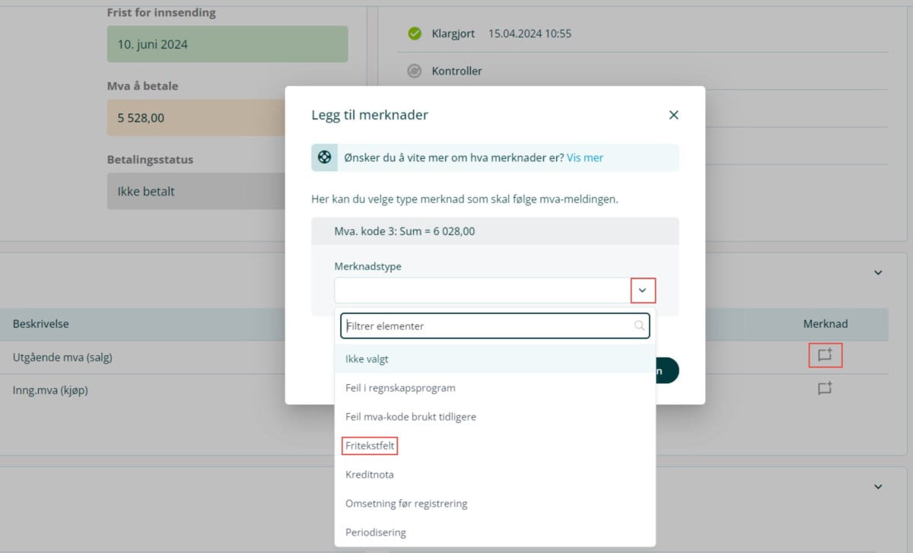913x553 pixels.
Task: Select Kreditnota merknad type
Action: [x=370, y=475]
